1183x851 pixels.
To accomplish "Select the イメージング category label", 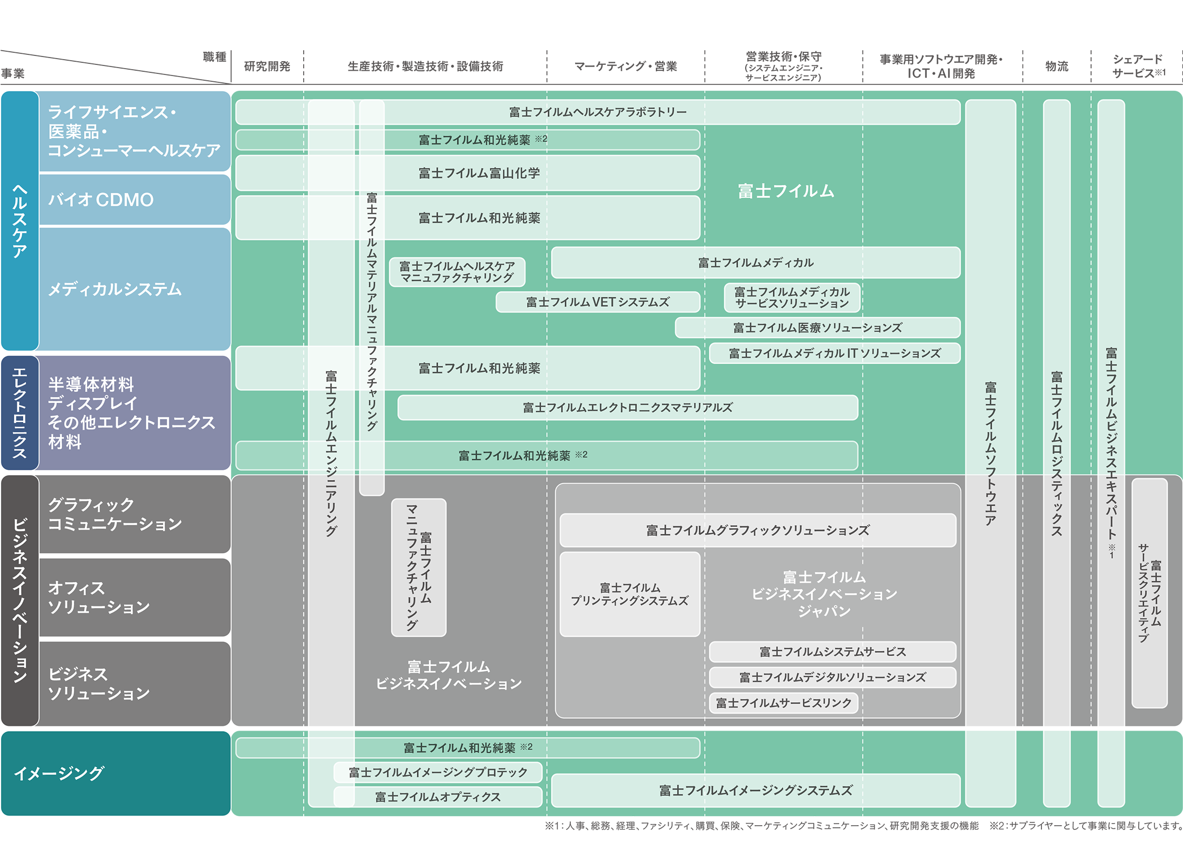I will point(116,773).
